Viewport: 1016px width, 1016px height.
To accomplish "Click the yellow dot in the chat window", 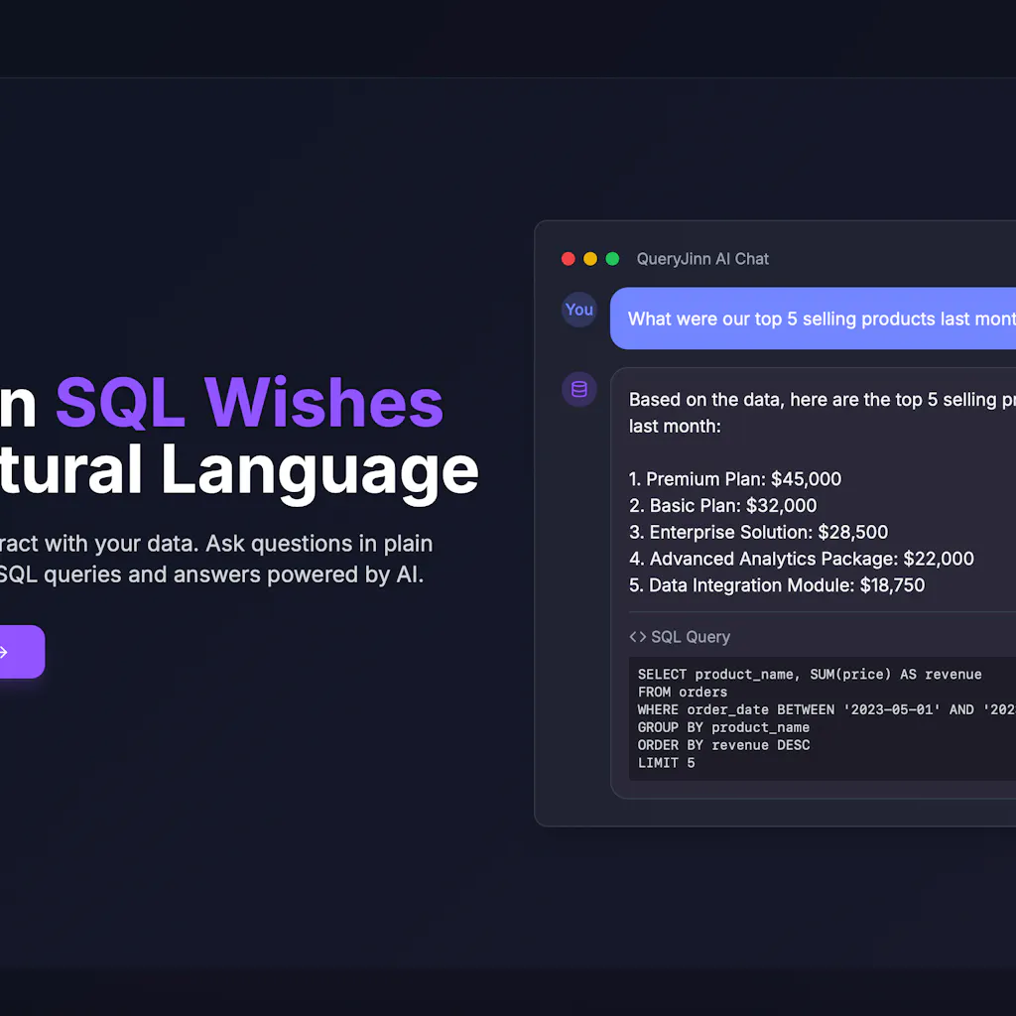I will (x=590, y=259).
